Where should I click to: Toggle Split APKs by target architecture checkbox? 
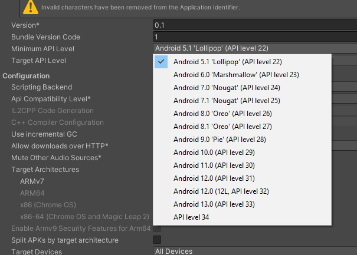pos(157,240)
